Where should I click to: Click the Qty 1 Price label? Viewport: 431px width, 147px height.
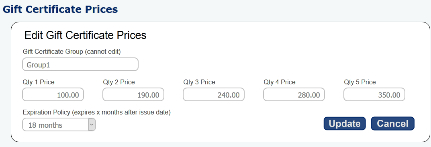[39, 82]
